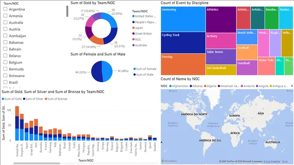294x165 pixels.
Task: Click the Sum of Female legend entry
Action: point(145,69)
